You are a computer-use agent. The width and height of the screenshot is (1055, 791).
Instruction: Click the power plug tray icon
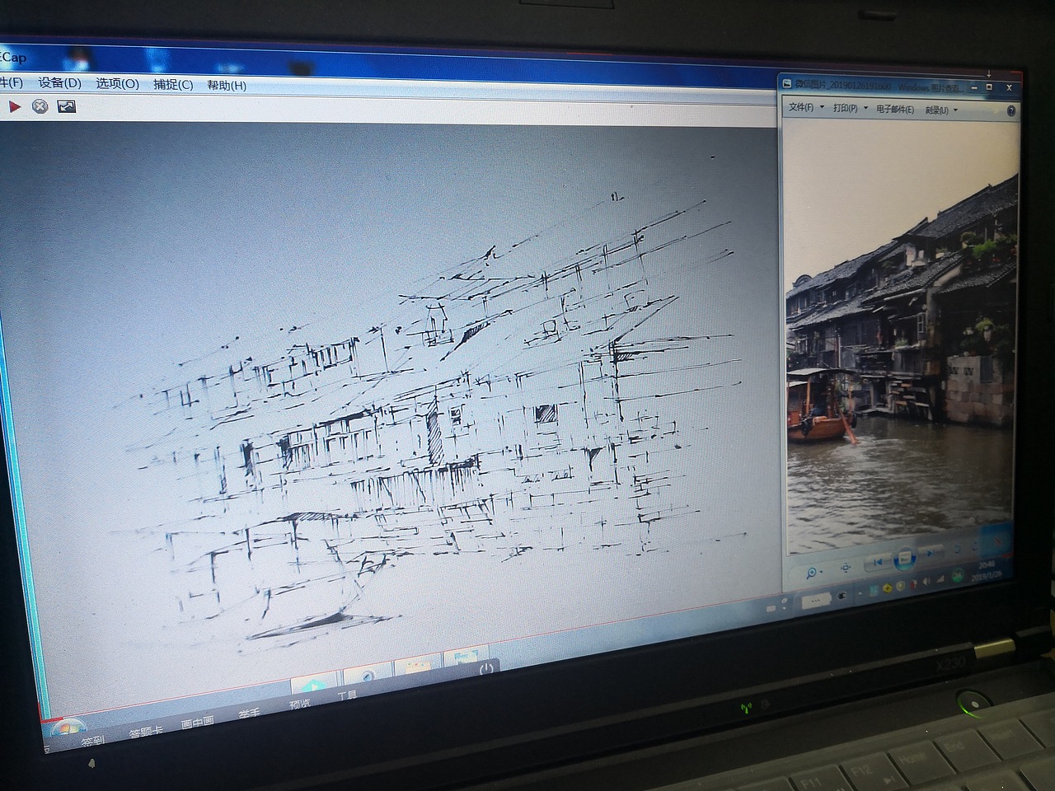point(842,596)
